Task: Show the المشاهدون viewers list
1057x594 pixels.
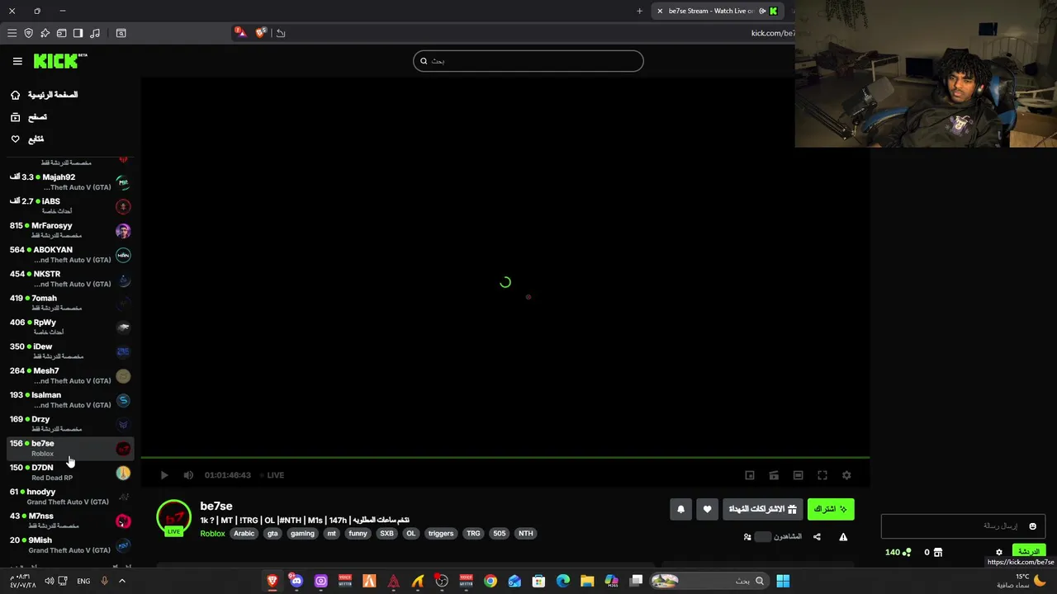Action: coord(773,537)
